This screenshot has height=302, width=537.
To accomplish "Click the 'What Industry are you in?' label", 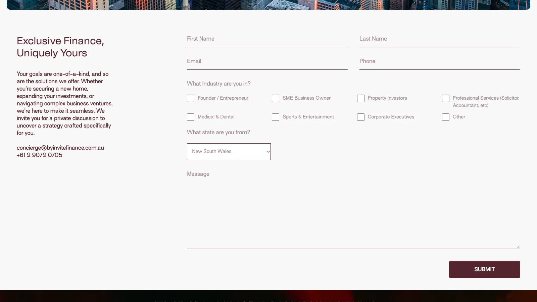I will tap(219, 84).
